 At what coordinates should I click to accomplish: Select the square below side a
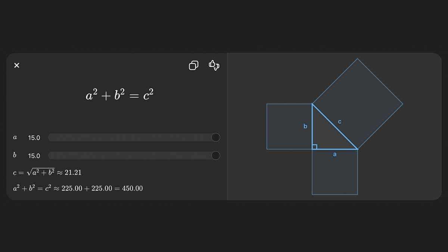tap(335, 175)
